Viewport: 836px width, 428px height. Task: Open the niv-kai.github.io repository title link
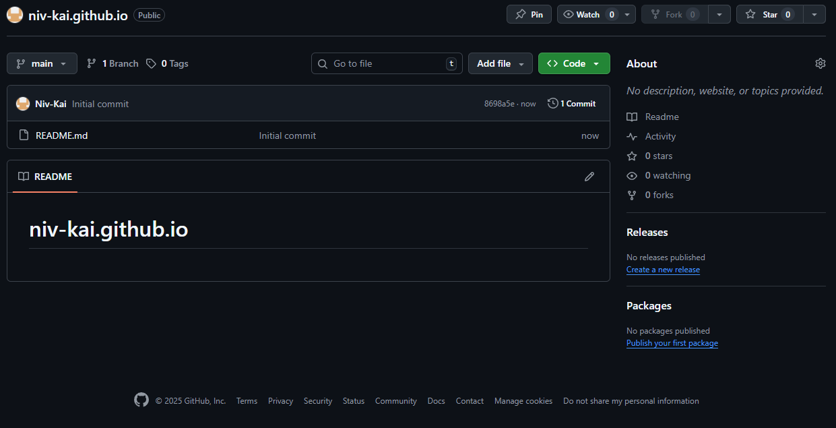[78, 15]
